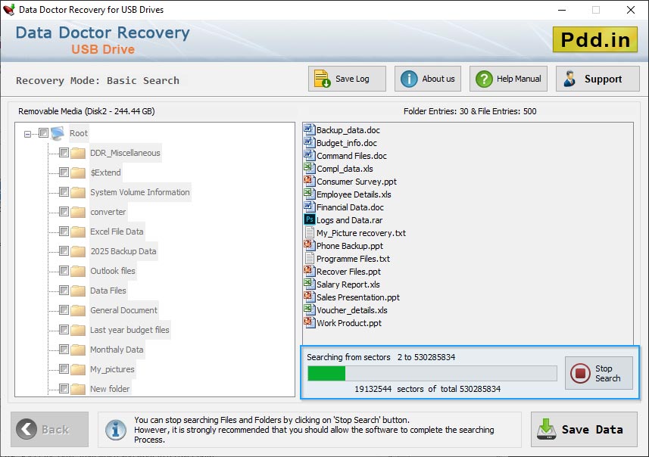
Task: Click the application icon in the title bar
Action: (8, 10)
